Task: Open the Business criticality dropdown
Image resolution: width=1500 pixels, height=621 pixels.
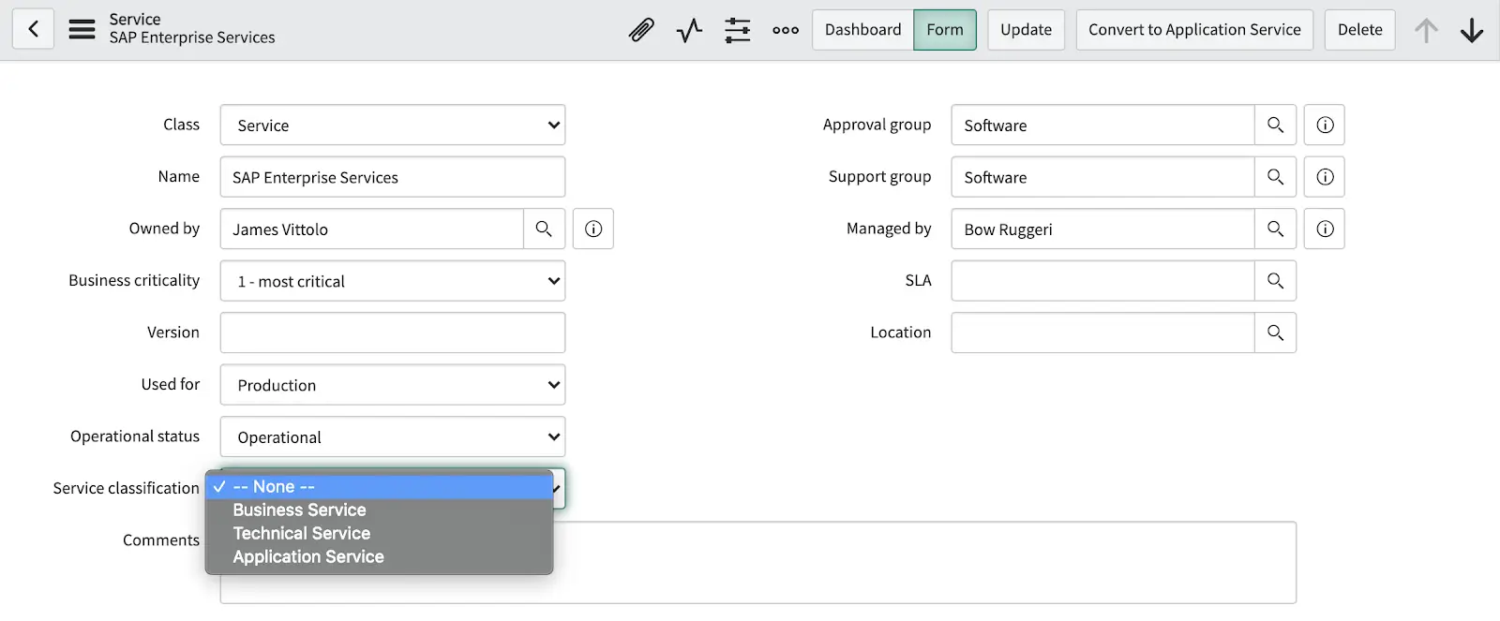Action: pyautogui.click(x=393, y=281)
